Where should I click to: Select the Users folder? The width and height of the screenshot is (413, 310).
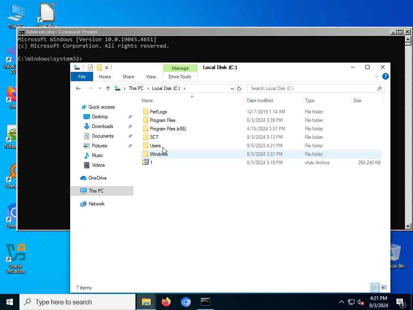(155, 145)
